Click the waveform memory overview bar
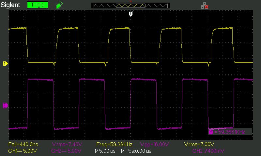Viewport: 261px width, 156px height. click(130, 6)
